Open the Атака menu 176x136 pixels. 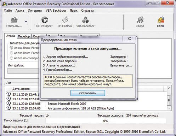(x=19, y=11)
